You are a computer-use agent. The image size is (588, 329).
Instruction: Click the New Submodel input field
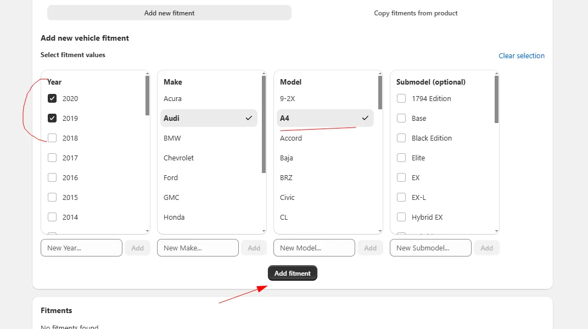coord(430,248)
